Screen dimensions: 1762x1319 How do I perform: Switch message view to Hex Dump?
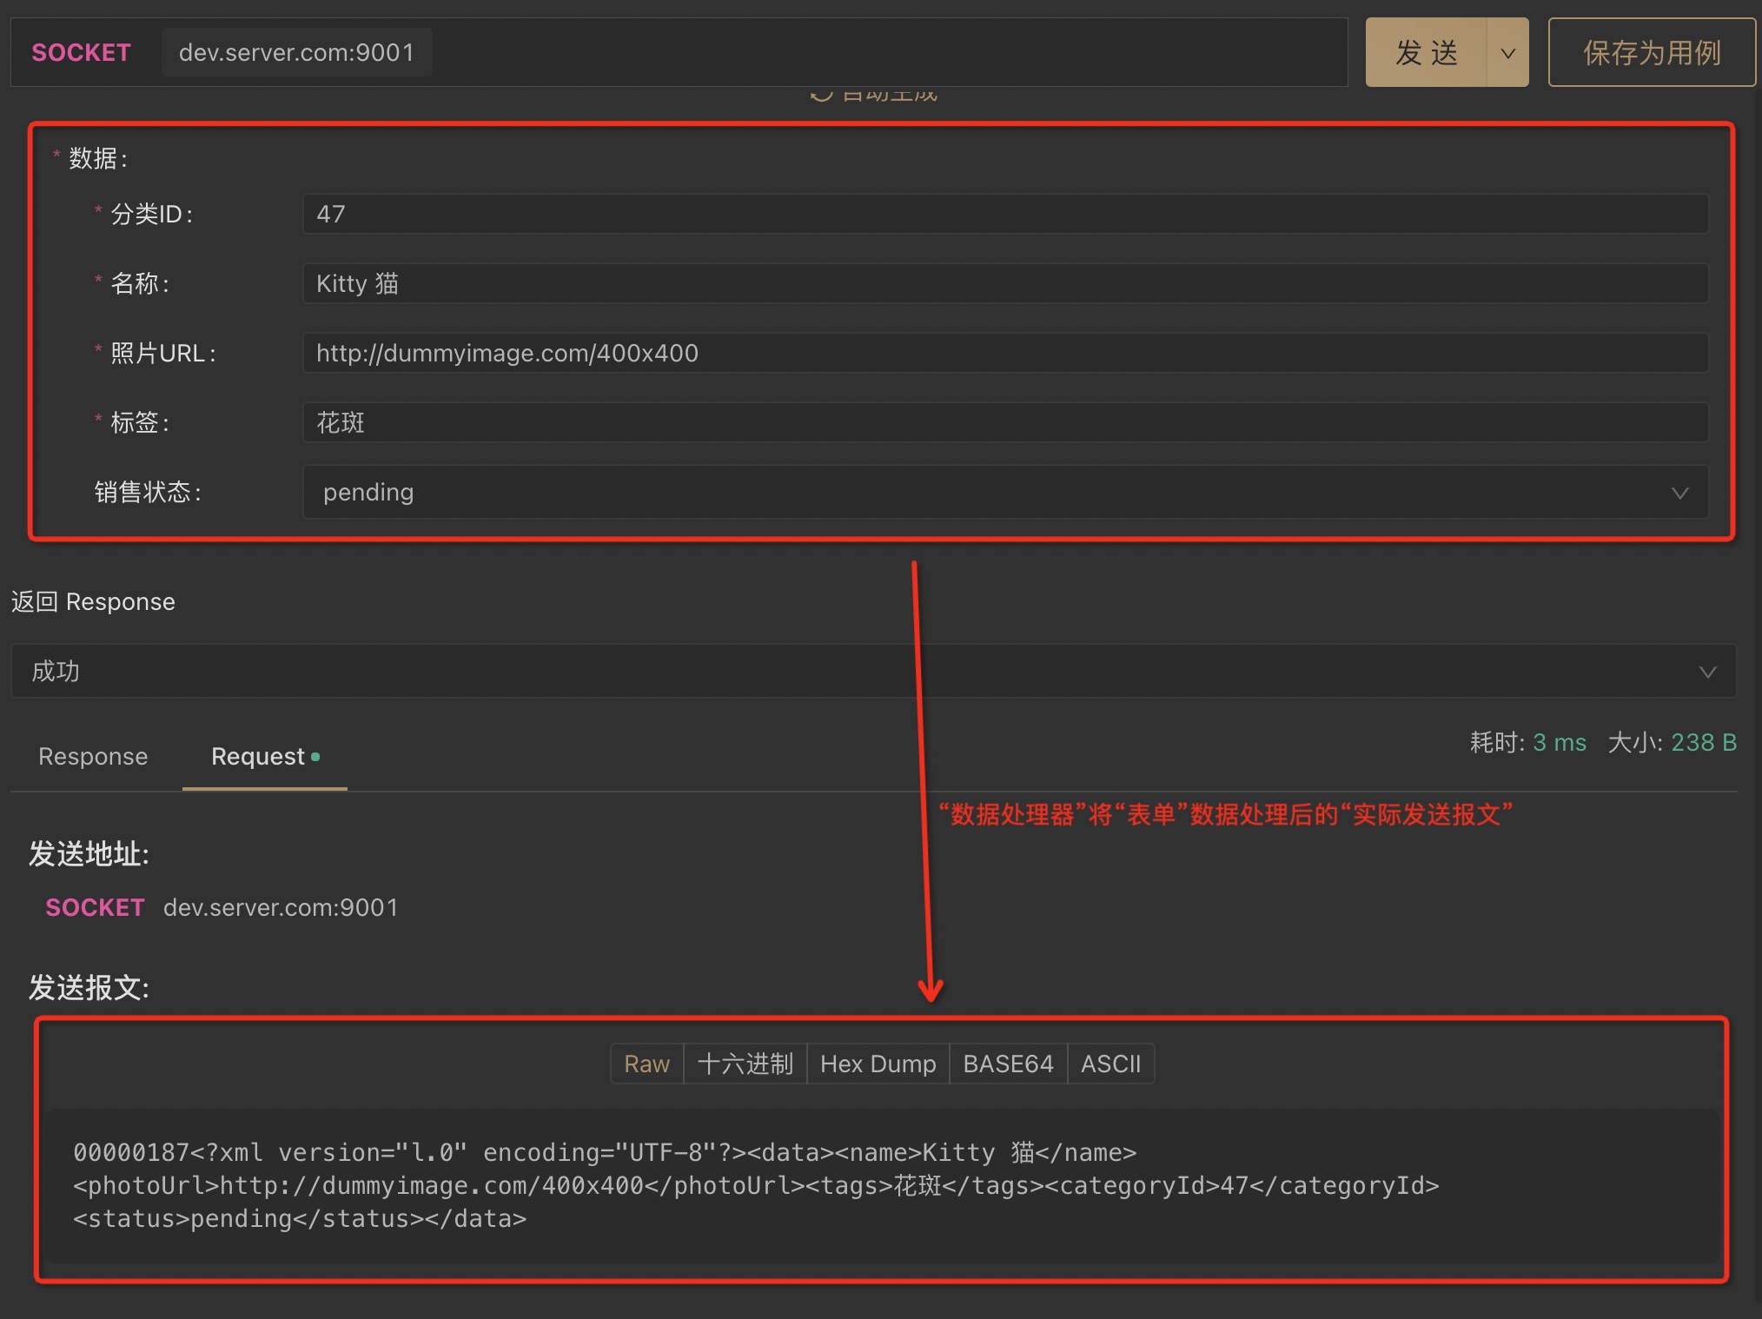pyautogui.click(x=878, y=1064)
